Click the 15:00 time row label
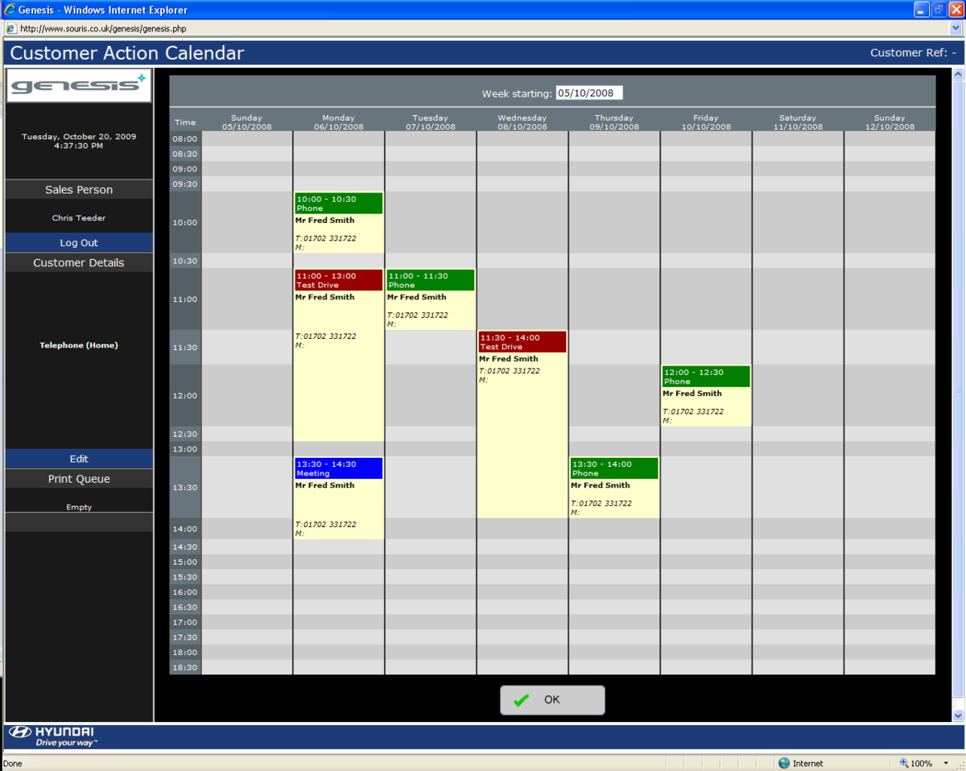Image resolution: width=966 pixels, height=771 pixels. [185, 562]
